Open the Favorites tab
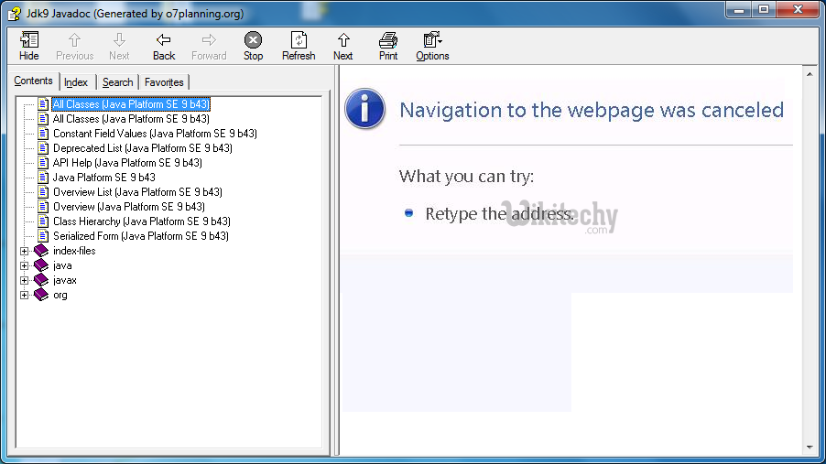This screenshot has width=826, height=464. 164,82
